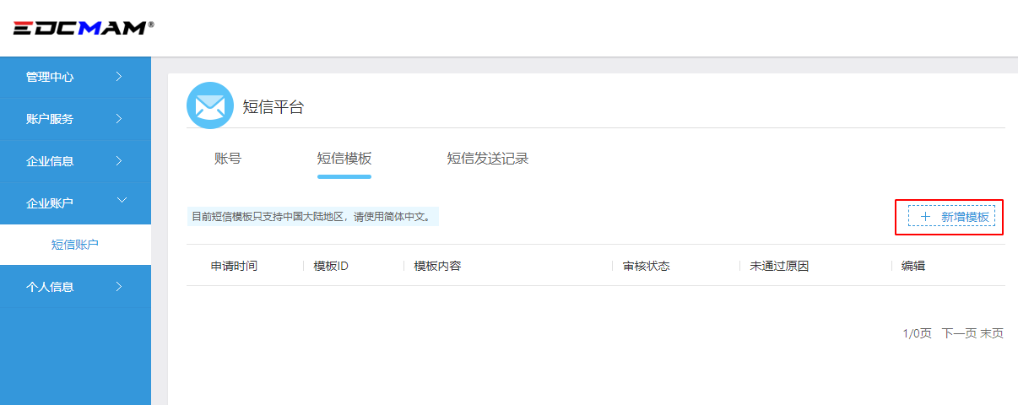Go to 下一页 next page
Screen dimensions: 1018x405
click(958, 333)
